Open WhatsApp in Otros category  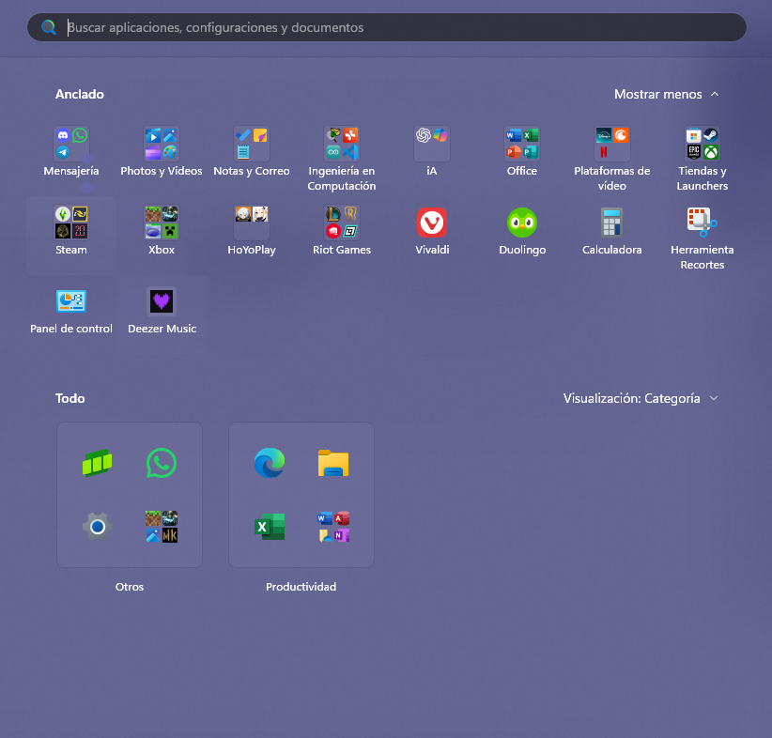pos(162,463)
